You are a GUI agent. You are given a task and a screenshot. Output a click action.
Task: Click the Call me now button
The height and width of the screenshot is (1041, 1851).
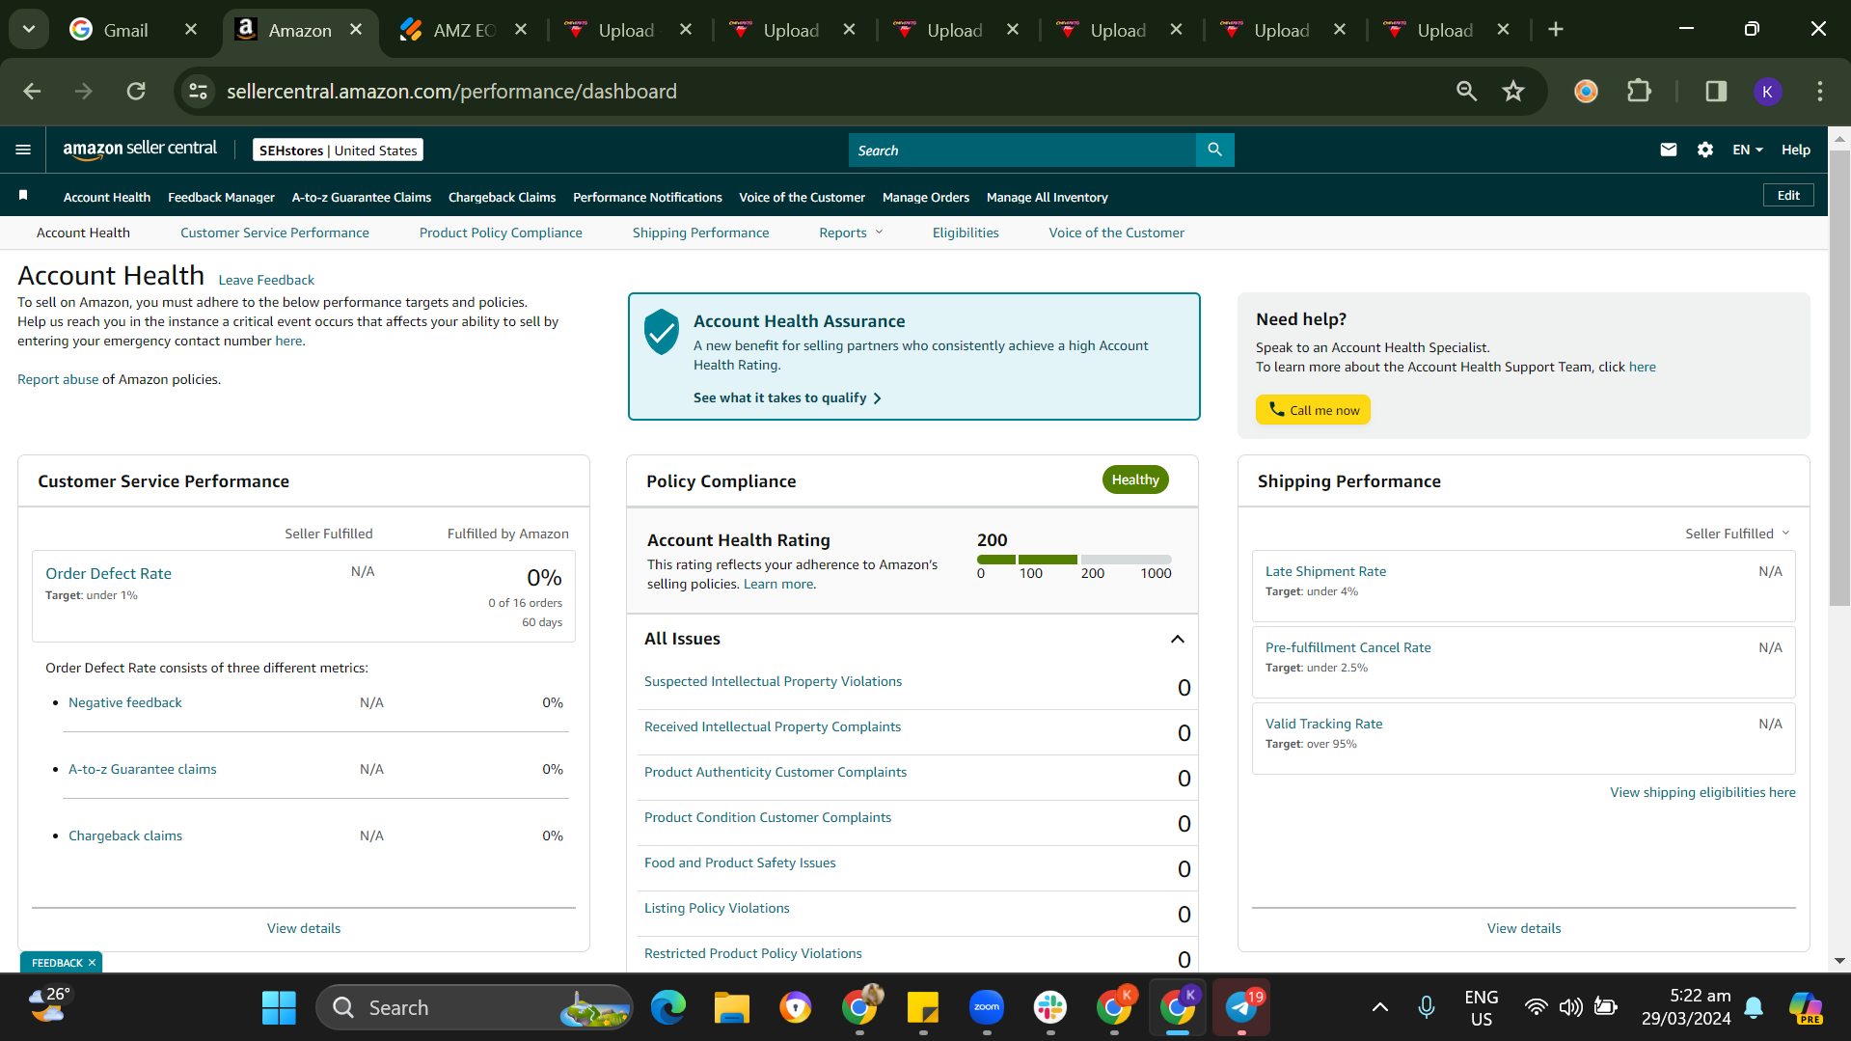[1313, 410]
